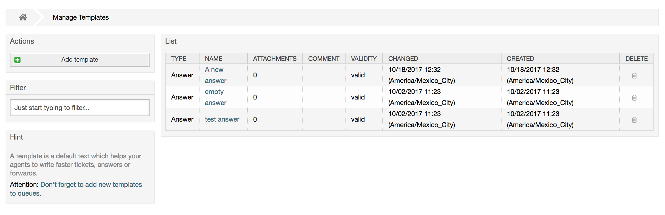This screenshot has width=665, height=215.
Task: Click the ATTACHMENTS column header
Action: pyautogui.click(x=275, y=59)
